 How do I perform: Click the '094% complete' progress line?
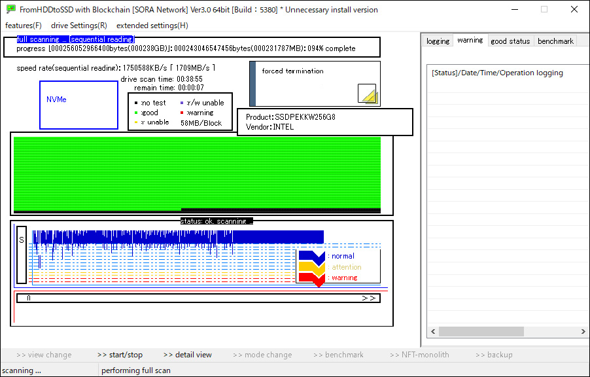click(x=186, y=48)
